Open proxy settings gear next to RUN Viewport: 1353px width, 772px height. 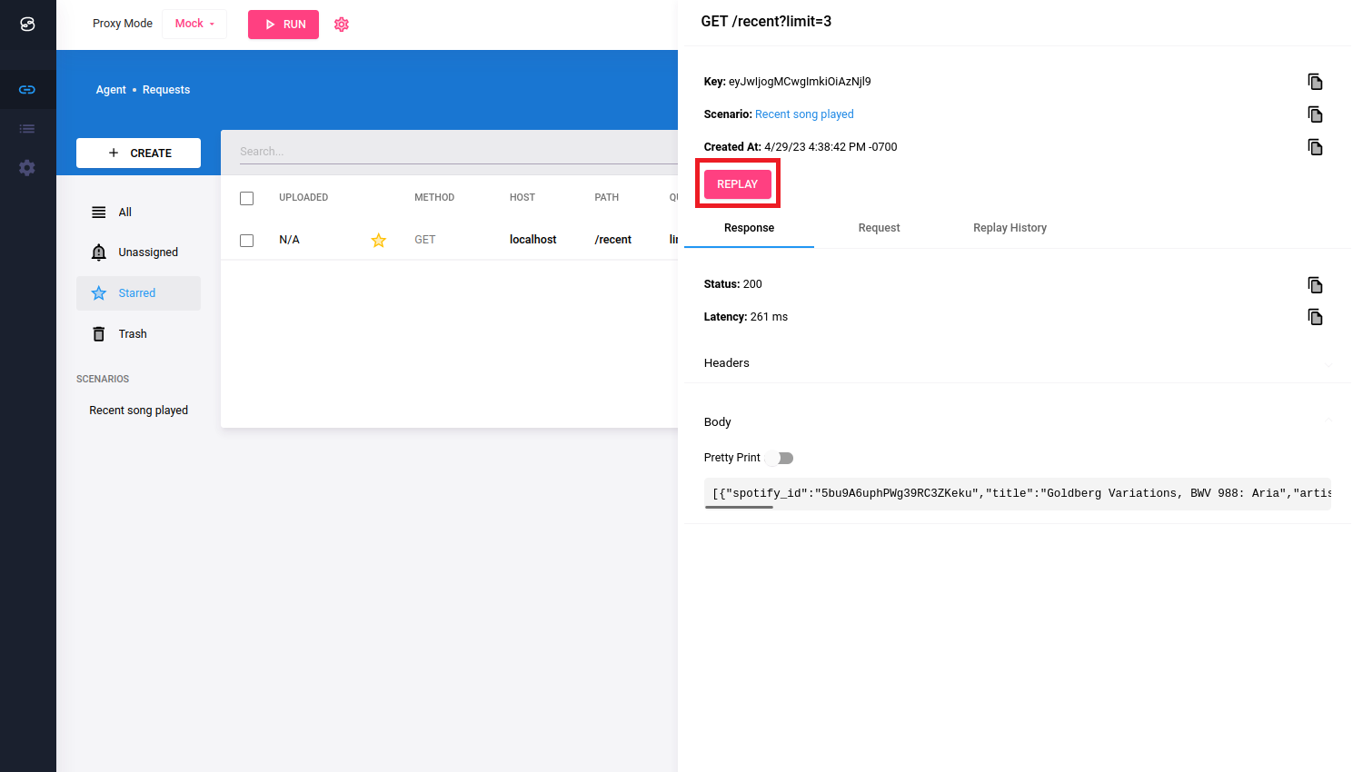coord(342,25)
